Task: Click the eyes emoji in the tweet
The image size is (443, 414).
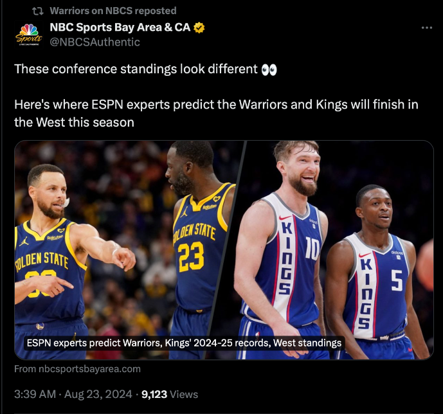Action: click(x=269, y=69)
